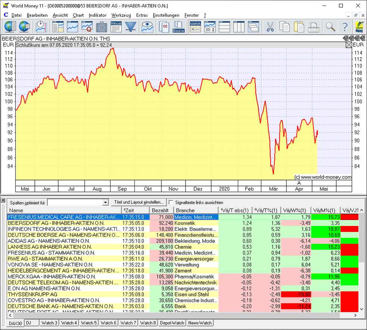
Task: Click the News toolbar icon
Action: point(116,26)
